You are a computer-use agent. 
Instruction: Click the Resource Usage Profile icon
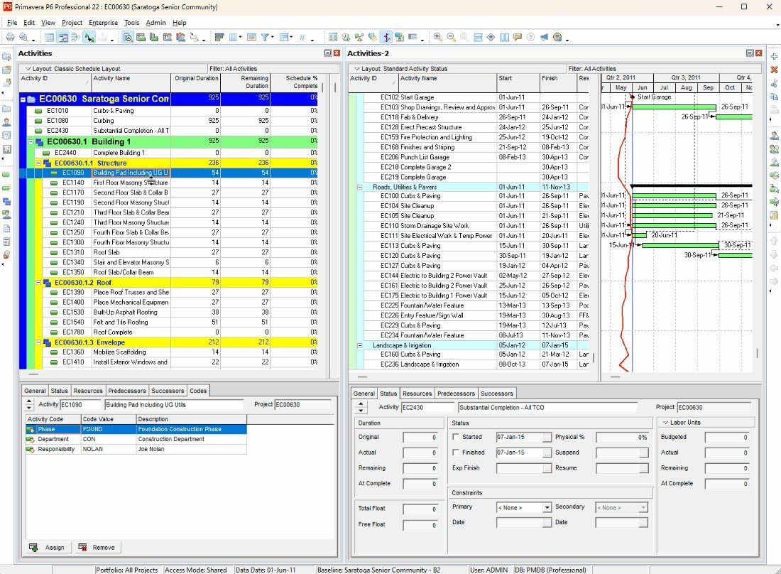point(181,38)
